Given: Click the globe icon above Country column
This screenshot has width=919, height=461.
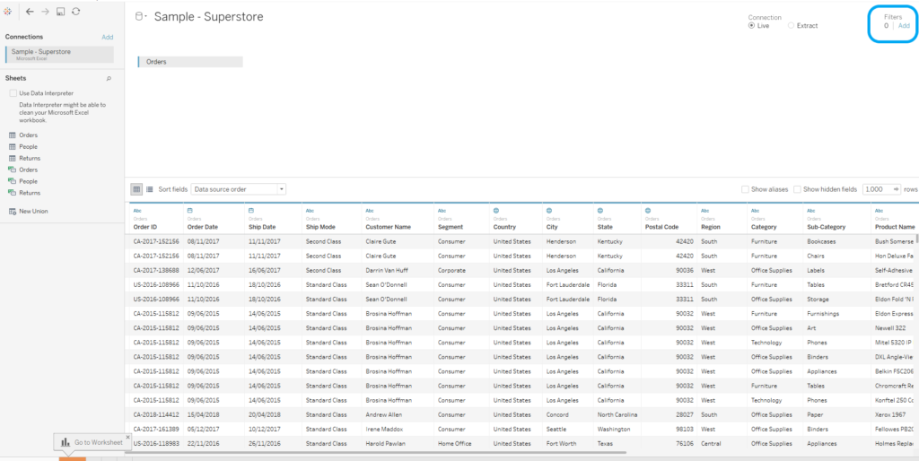Looking at the screenshot, I should coord(495,210).
